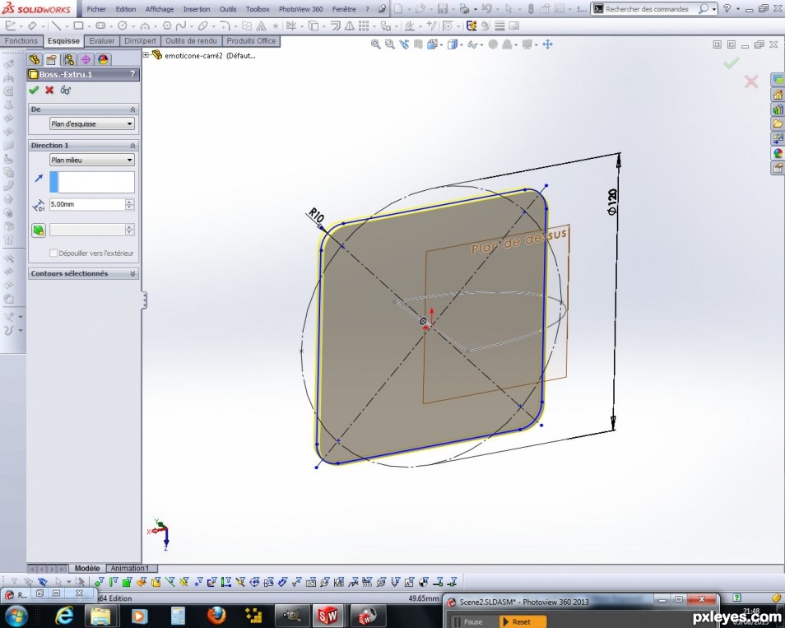Image resolution: width=785 pixels, height=628 pixels.
Task: Cancel with the corner red X in viewport
Action: (750, 81)
